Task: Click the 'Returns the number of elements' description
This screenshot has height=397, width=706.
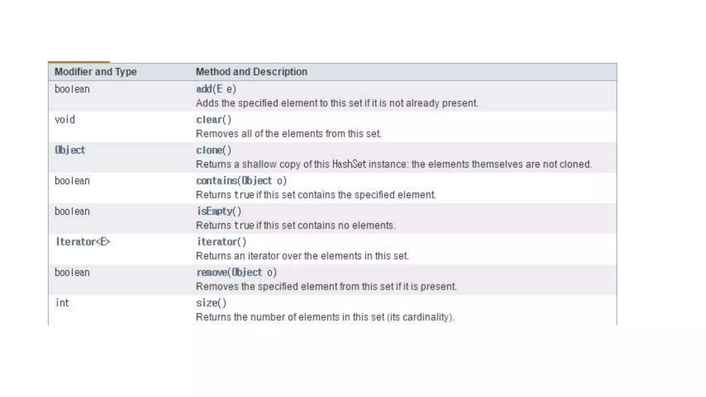Action: [325, 317]
